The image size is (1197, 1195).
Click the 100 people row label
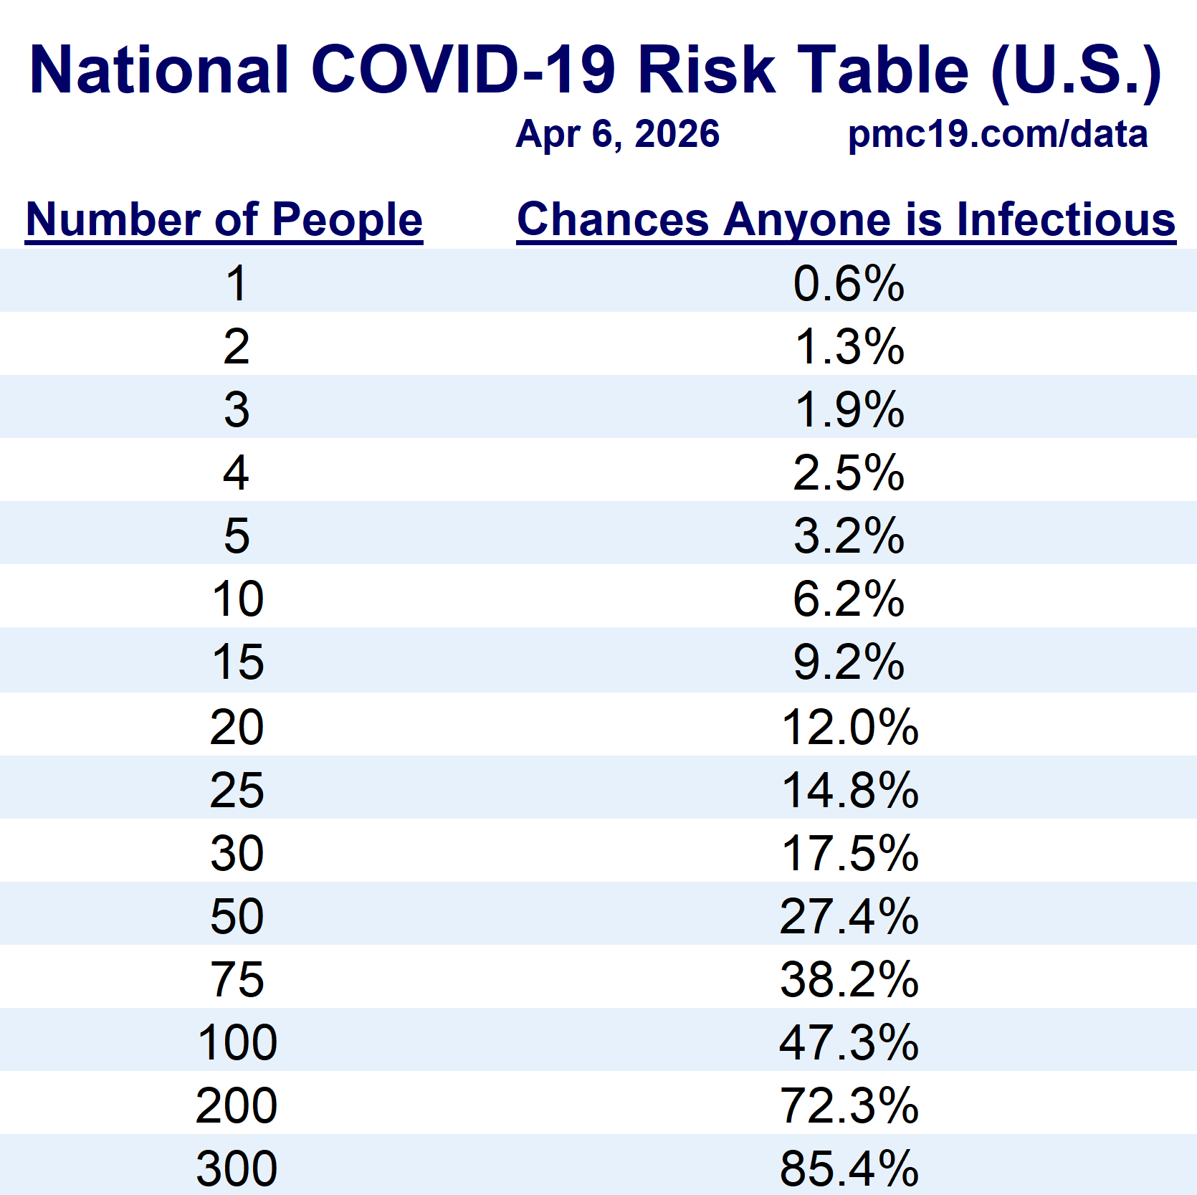pyautogui.click(x=237, y=1042)
